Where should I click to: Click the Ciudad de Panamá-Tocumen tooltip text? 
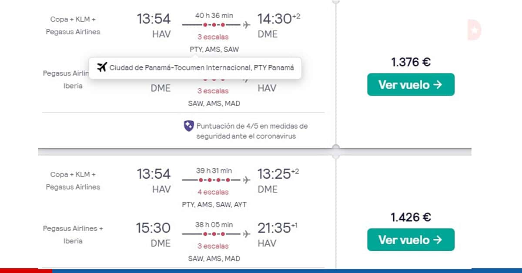(202, 68)
